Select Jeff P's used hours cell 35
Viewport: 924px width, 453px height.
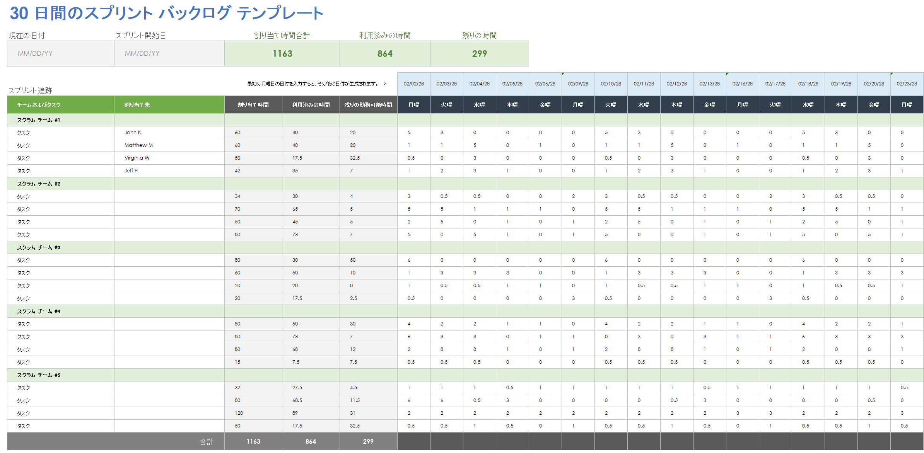[311, 171]
